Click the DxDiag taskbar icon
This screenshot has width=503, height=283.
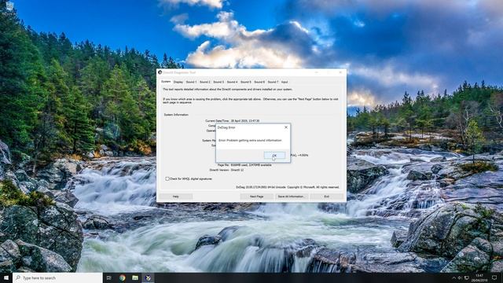point(148,277)
